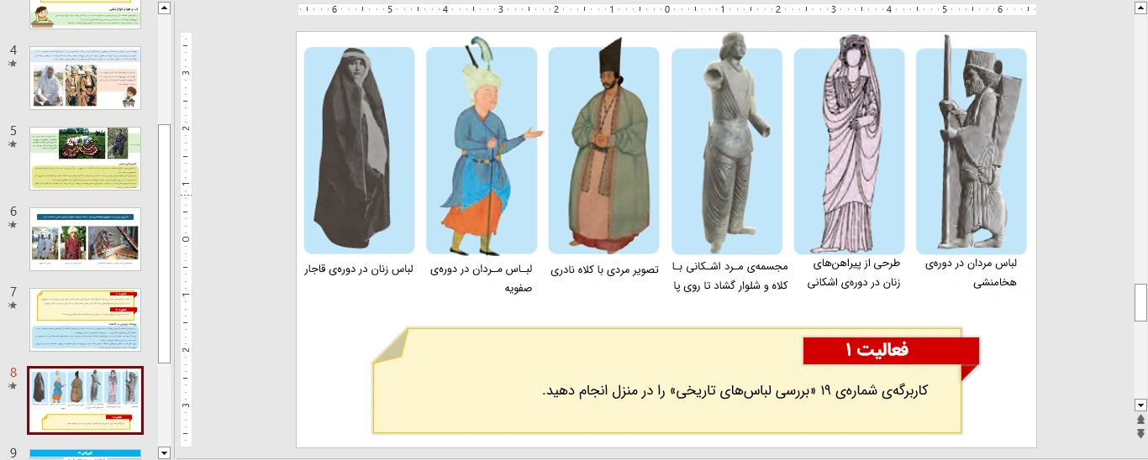This screenshot has height=460, width=1148.
Task: Go to previous slide using double-up arrow
Action: [1140, 419]
